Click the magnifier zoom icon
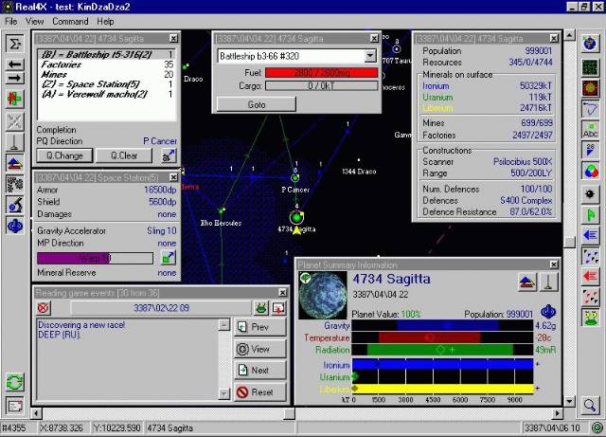The width and height of the screenshot is (606, 437). pyautogui.click(x=590, y=406)
